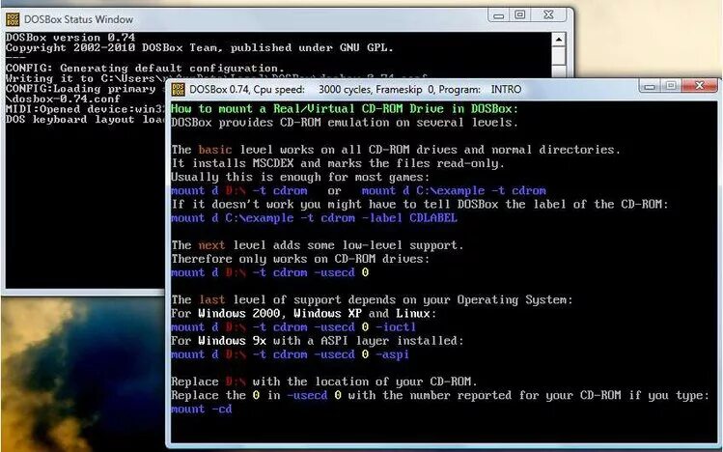Click 'DOSBox provides CD-ROM emulation on several levels' line
This screenshot has width=723, height=452.
click(x=345, y=123)
